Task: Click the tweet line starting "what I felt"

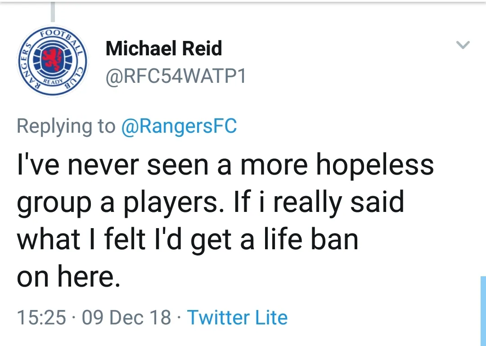Action: [188, 239]
